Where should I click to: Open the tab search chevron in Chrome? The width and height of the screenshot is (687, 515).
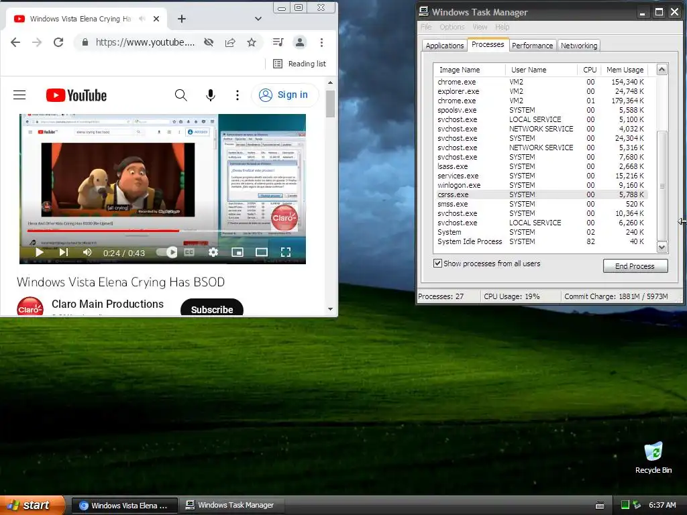[x=258, y=19]
